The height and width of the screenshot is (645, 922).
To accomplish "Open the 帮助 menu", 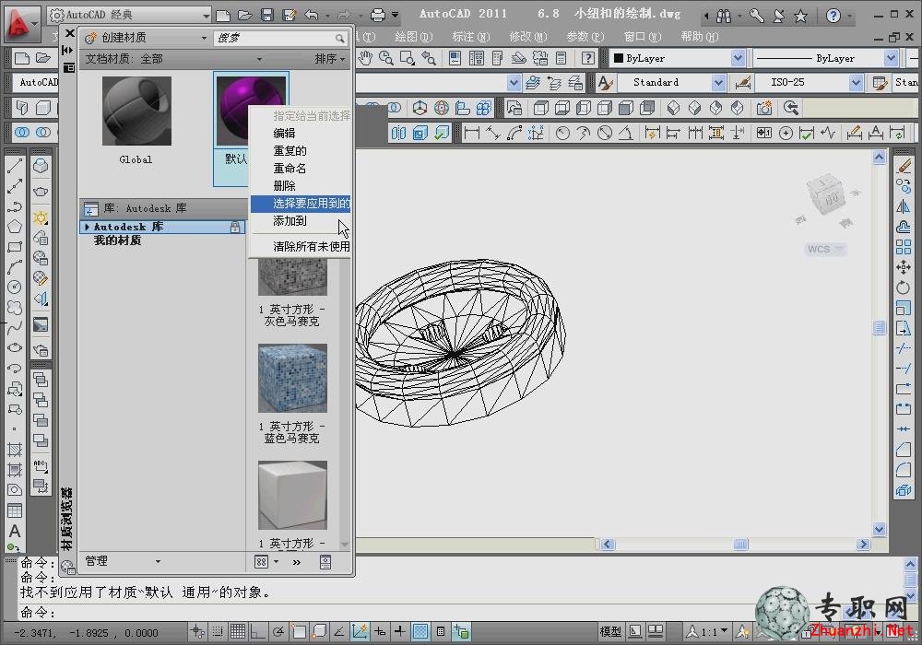I will (x=700, y=37).
